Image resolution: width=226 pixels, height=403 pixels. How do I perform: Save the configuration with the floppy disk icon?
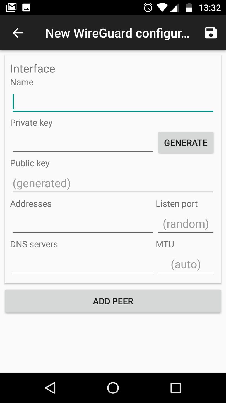211,33
